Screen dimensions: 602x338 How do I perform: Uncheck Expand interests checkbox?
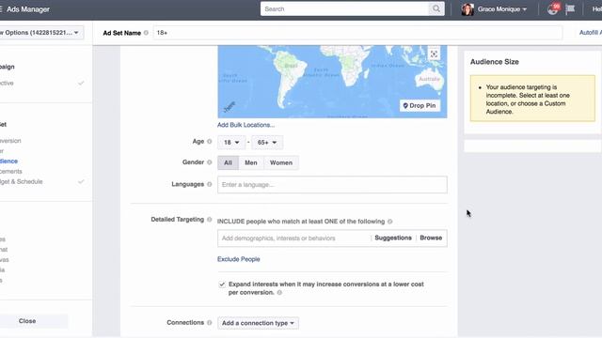222,284
